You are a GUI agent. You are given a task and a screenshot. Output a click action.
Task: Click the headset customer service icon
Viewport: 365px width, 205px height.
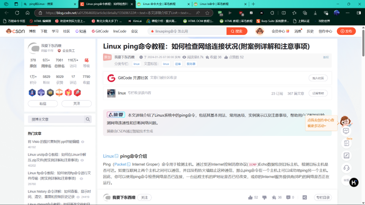click(x=346, y=168)
